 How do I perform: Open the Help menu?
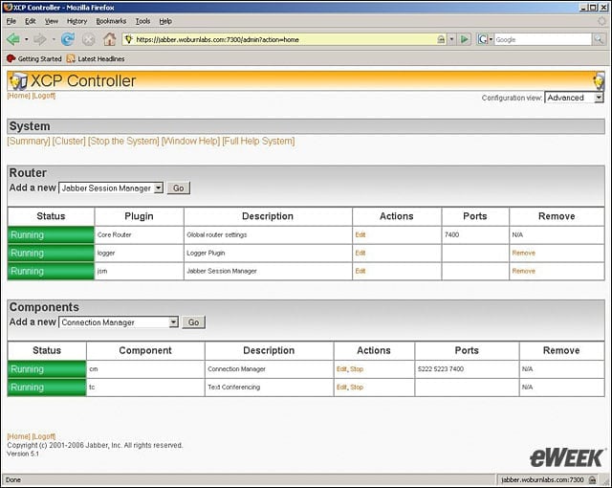coord(165,21)
